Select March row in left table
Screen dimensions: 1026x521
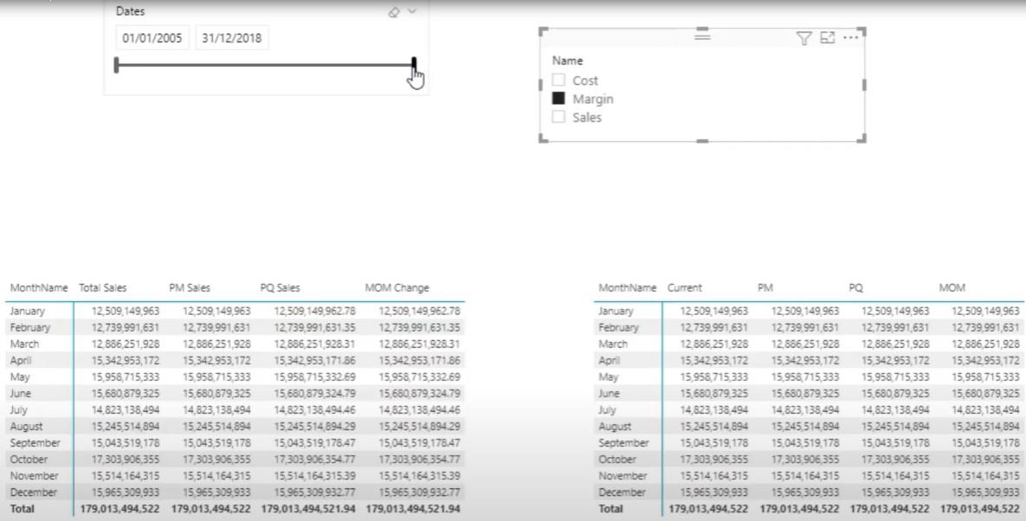(235, 344)
